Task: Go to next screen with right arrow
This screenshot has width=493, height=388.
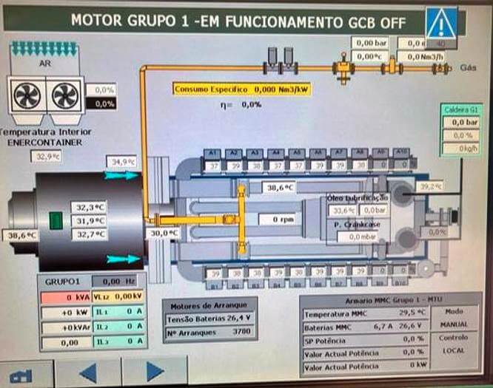Action: pyautogui.click(x=154, y=372)
